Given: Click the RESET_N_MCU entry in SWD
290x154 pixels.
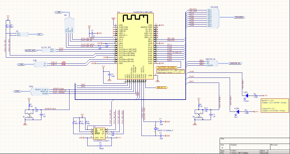Looking at the screenshot, I should (x=42, y=89).
